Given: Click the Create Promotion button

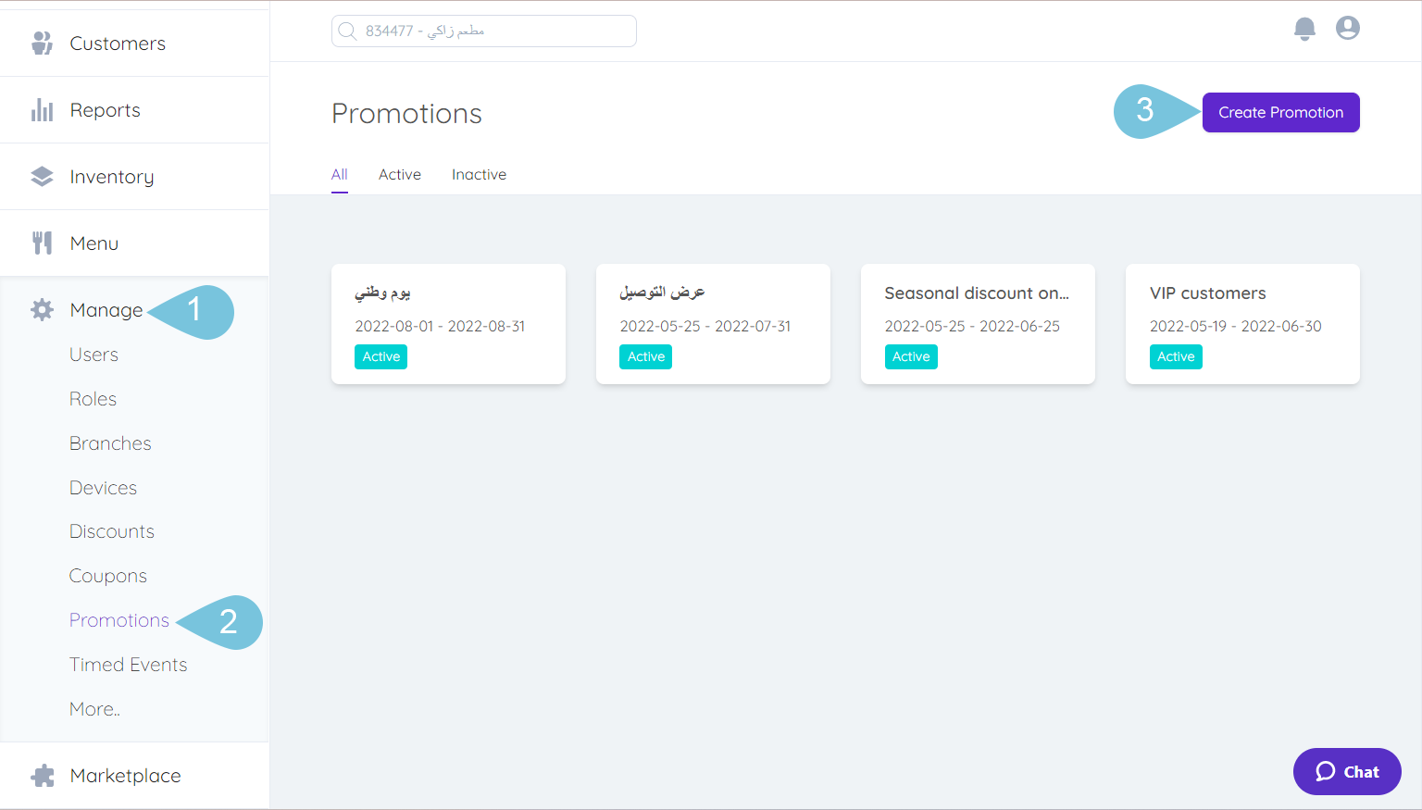Looking at the screenshot, I should pyautogui.click(x=1280, y=112).
